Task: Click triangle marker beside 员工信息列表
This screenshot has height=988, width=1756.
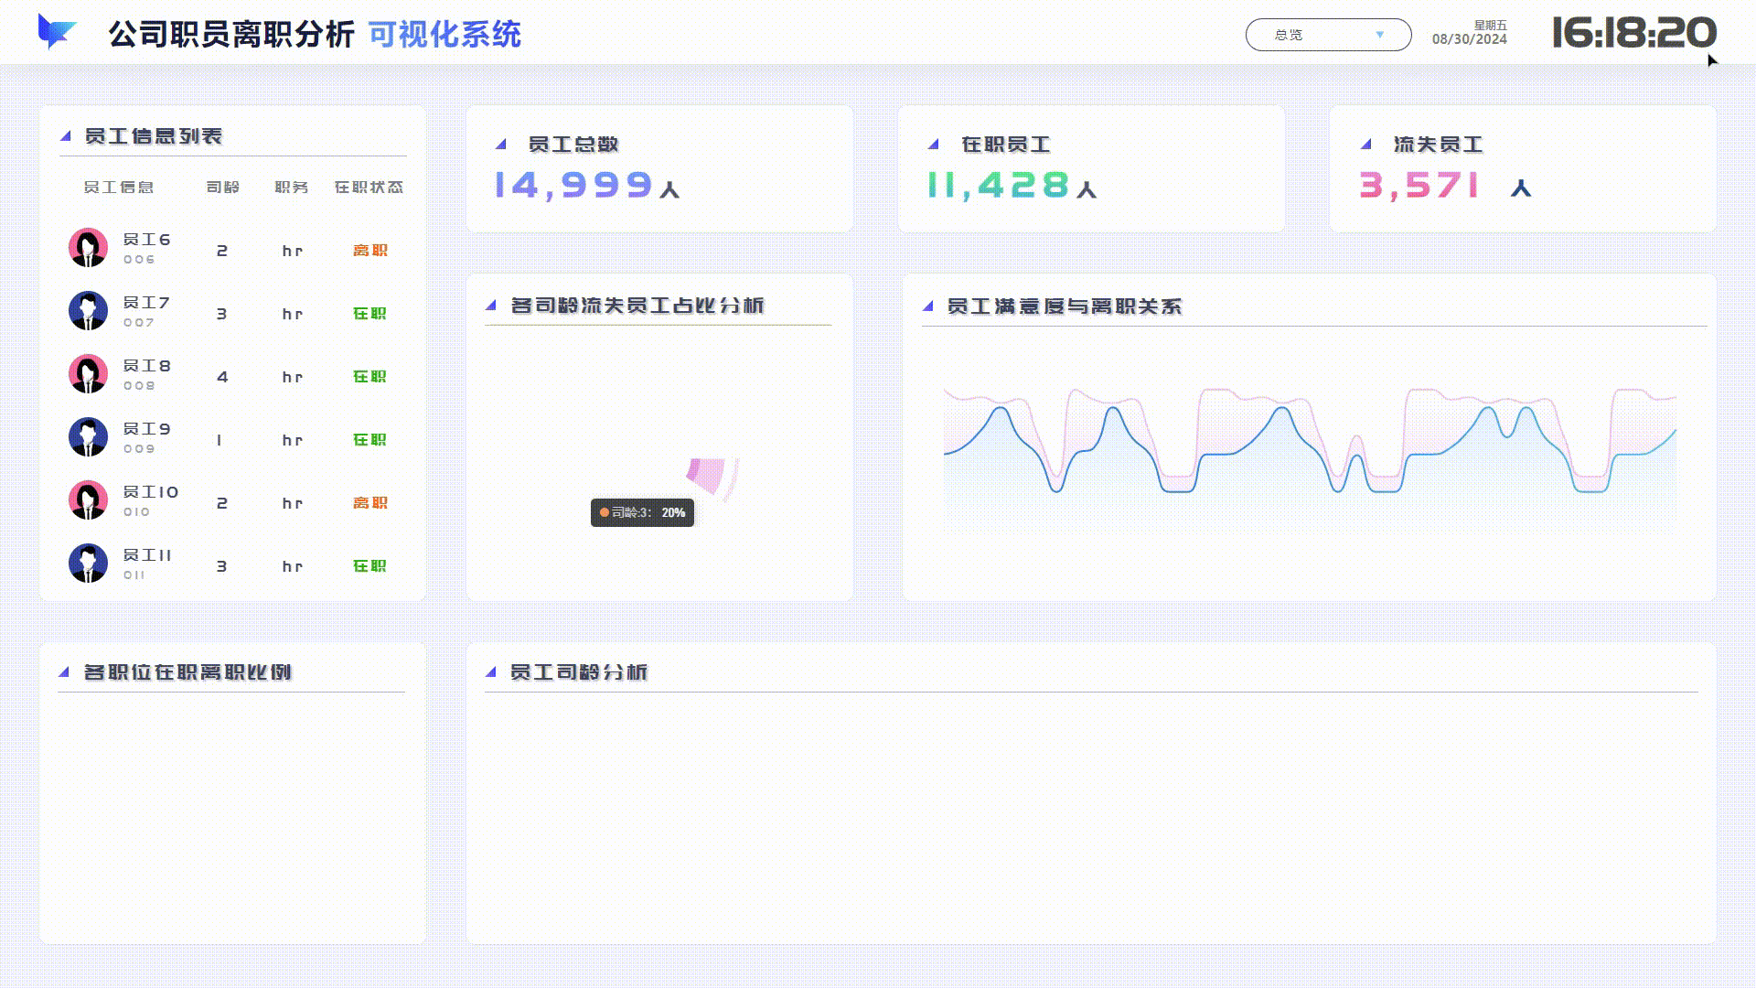Action: 65,136
